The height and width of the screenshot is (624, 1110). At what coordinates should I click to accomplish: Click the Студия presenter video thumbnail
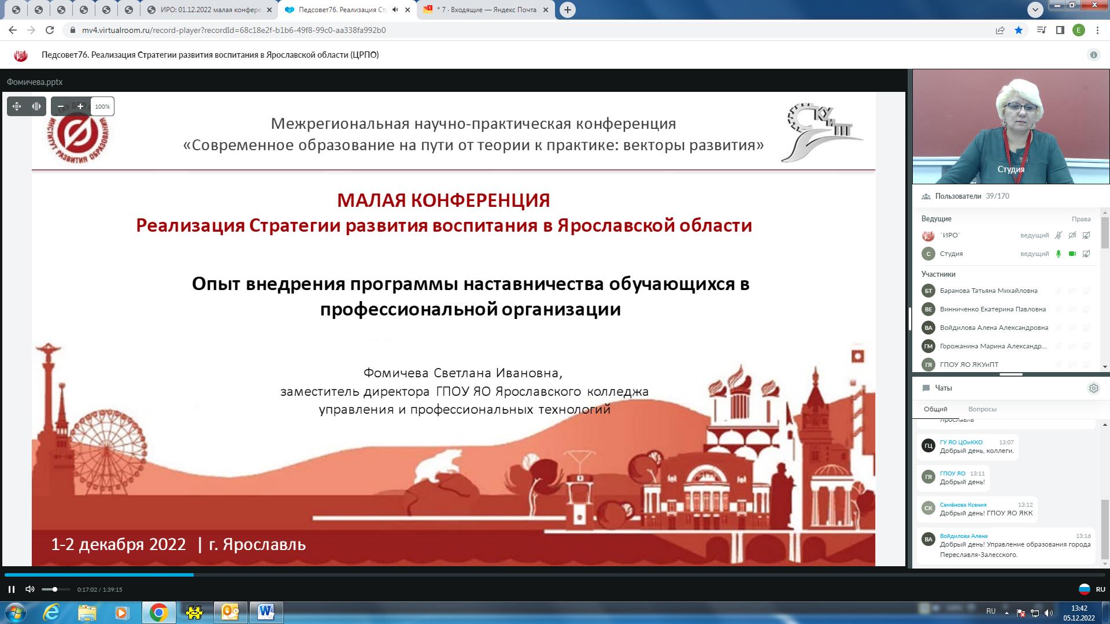tap(1011, 127)
